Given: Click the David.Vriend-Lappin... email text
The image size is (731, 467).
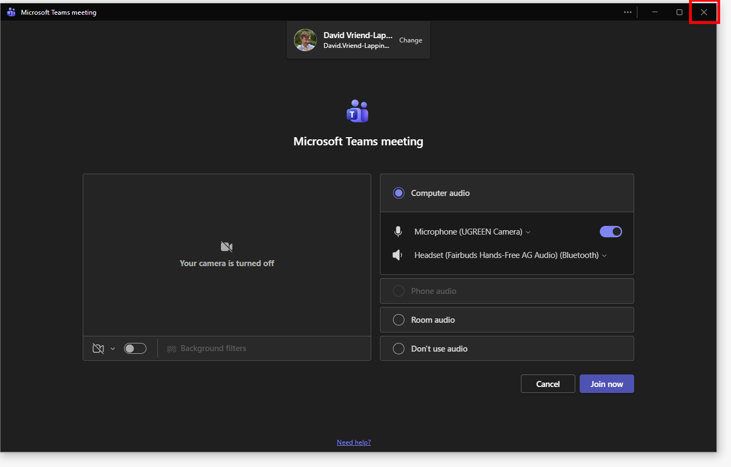Looking at the screenshot, I should 357,46.
